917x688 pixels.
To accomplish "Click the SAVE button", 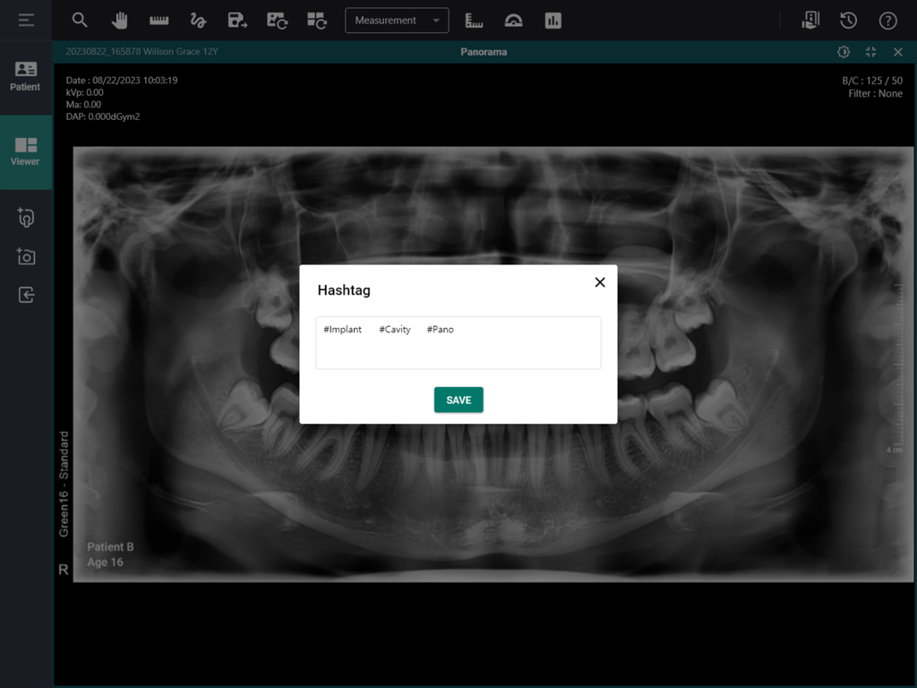I will 458,400.
